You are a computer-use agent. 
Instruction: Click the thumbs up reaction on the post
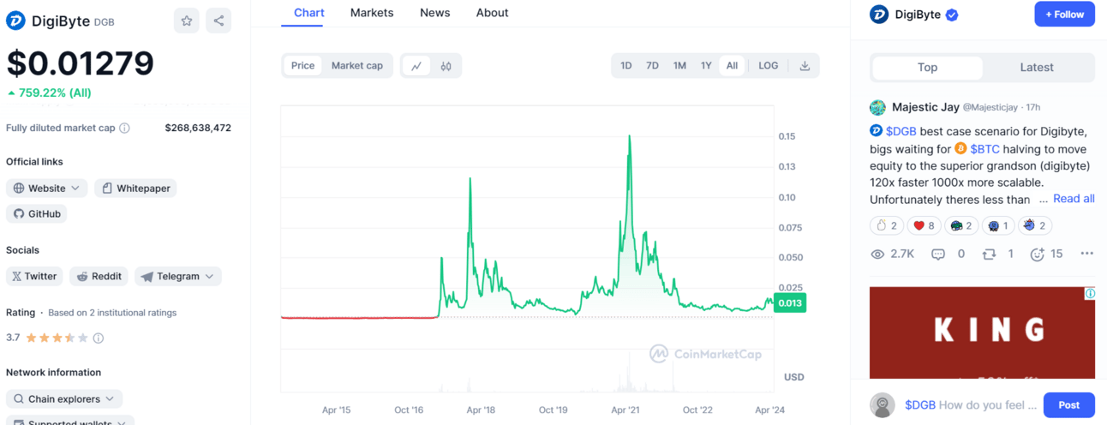[x=887, y=225]
